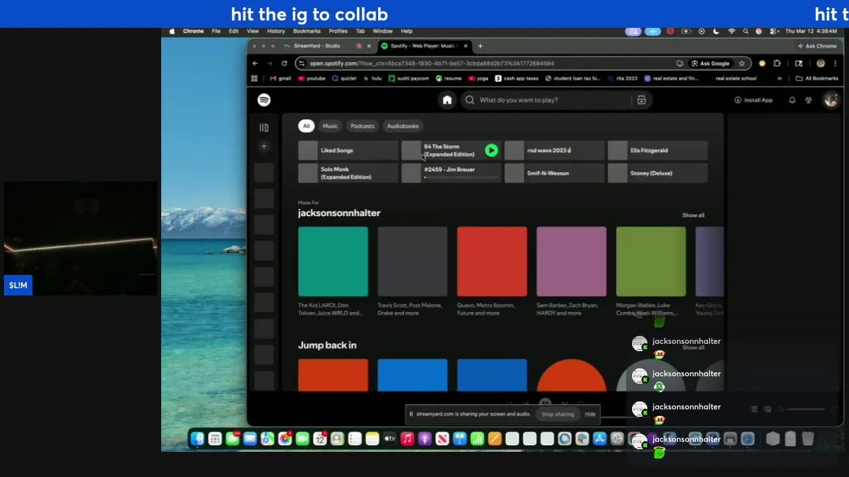This screenshot has height=477, width=849.
Task: Expand Your Library sidebar icon
Action: pyautogui.click(x=264, y=127)
